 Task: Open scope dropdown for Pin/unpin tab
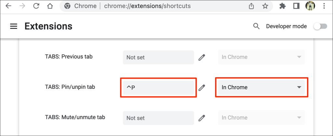[261, 87]
